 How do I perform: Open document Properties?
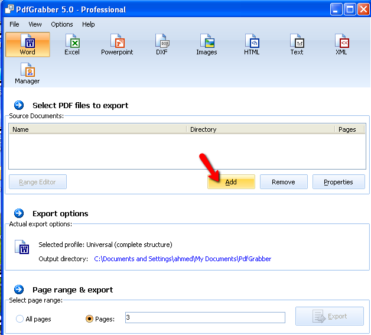point(339,182)
